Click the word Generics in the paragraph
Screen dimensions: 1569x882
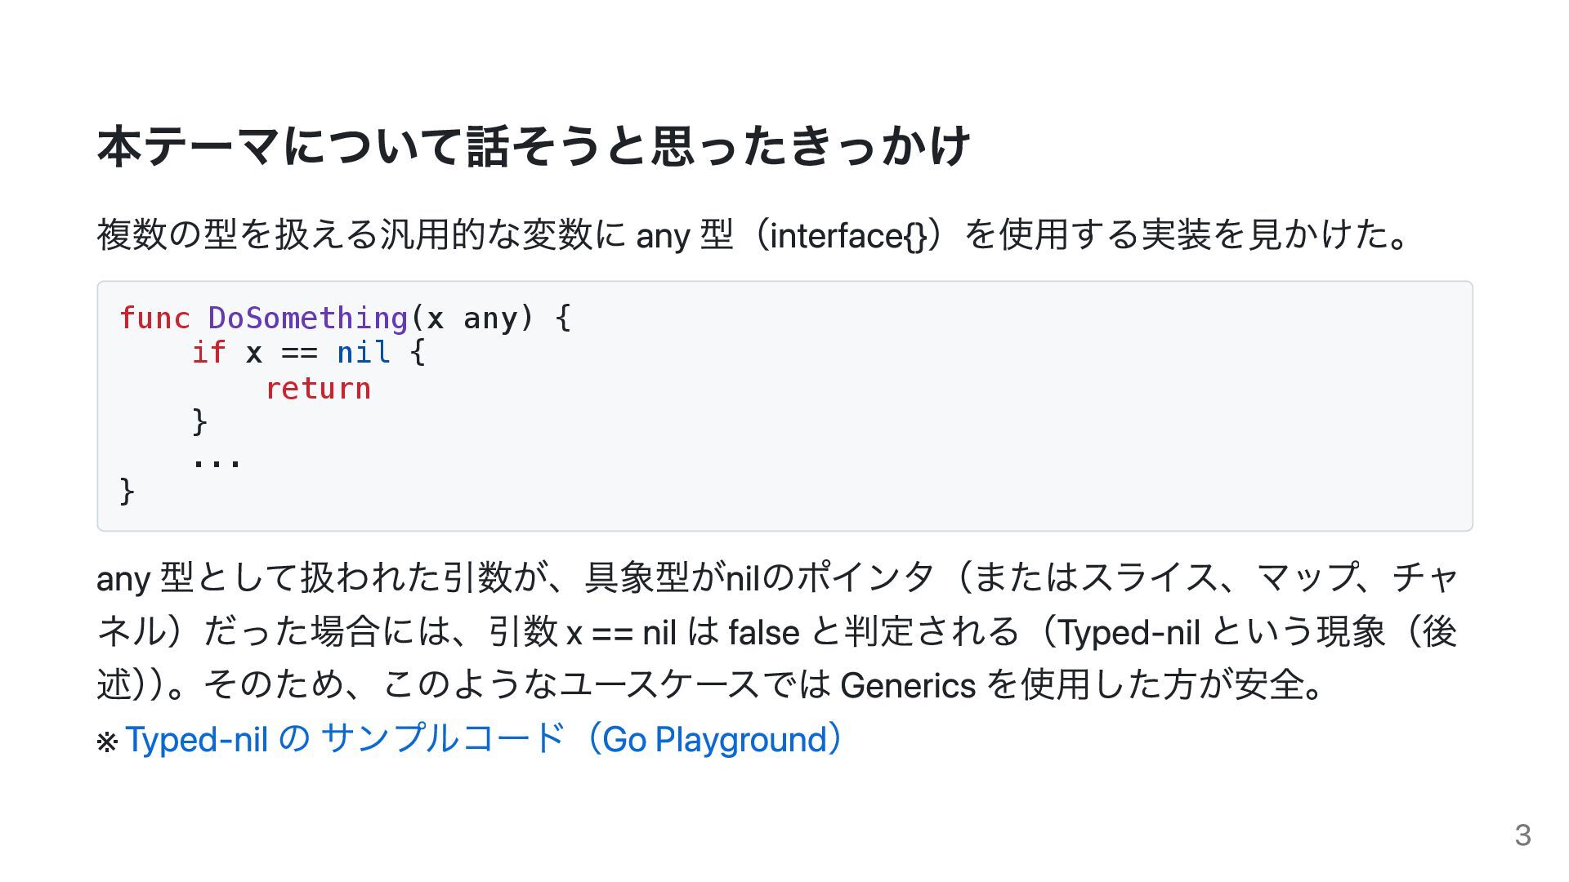(908, 686)
